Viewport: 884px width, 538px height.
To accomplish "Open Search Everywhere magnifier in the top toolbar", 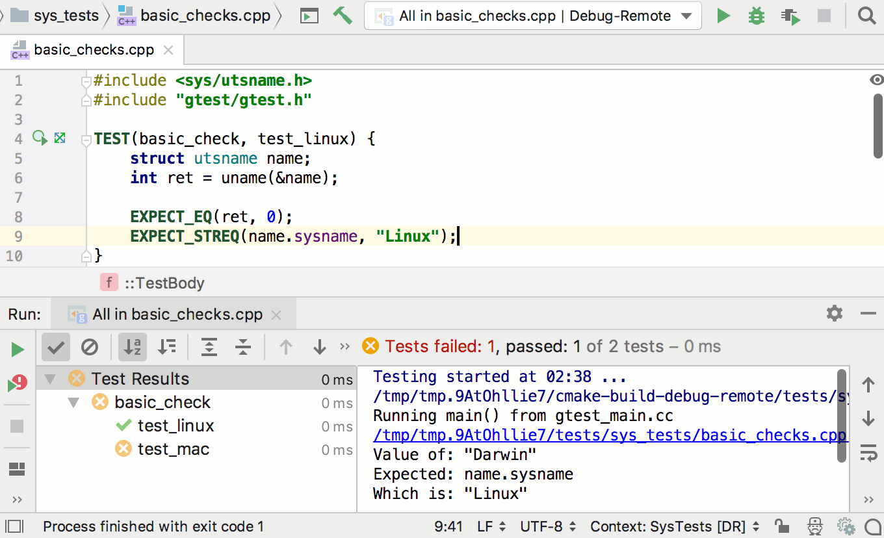I will pyautogui.click(x=866, y=16).
